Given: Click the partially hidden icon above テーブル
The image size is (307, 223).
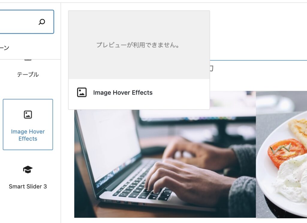Looking at the screenshot, I should [28, 60].
